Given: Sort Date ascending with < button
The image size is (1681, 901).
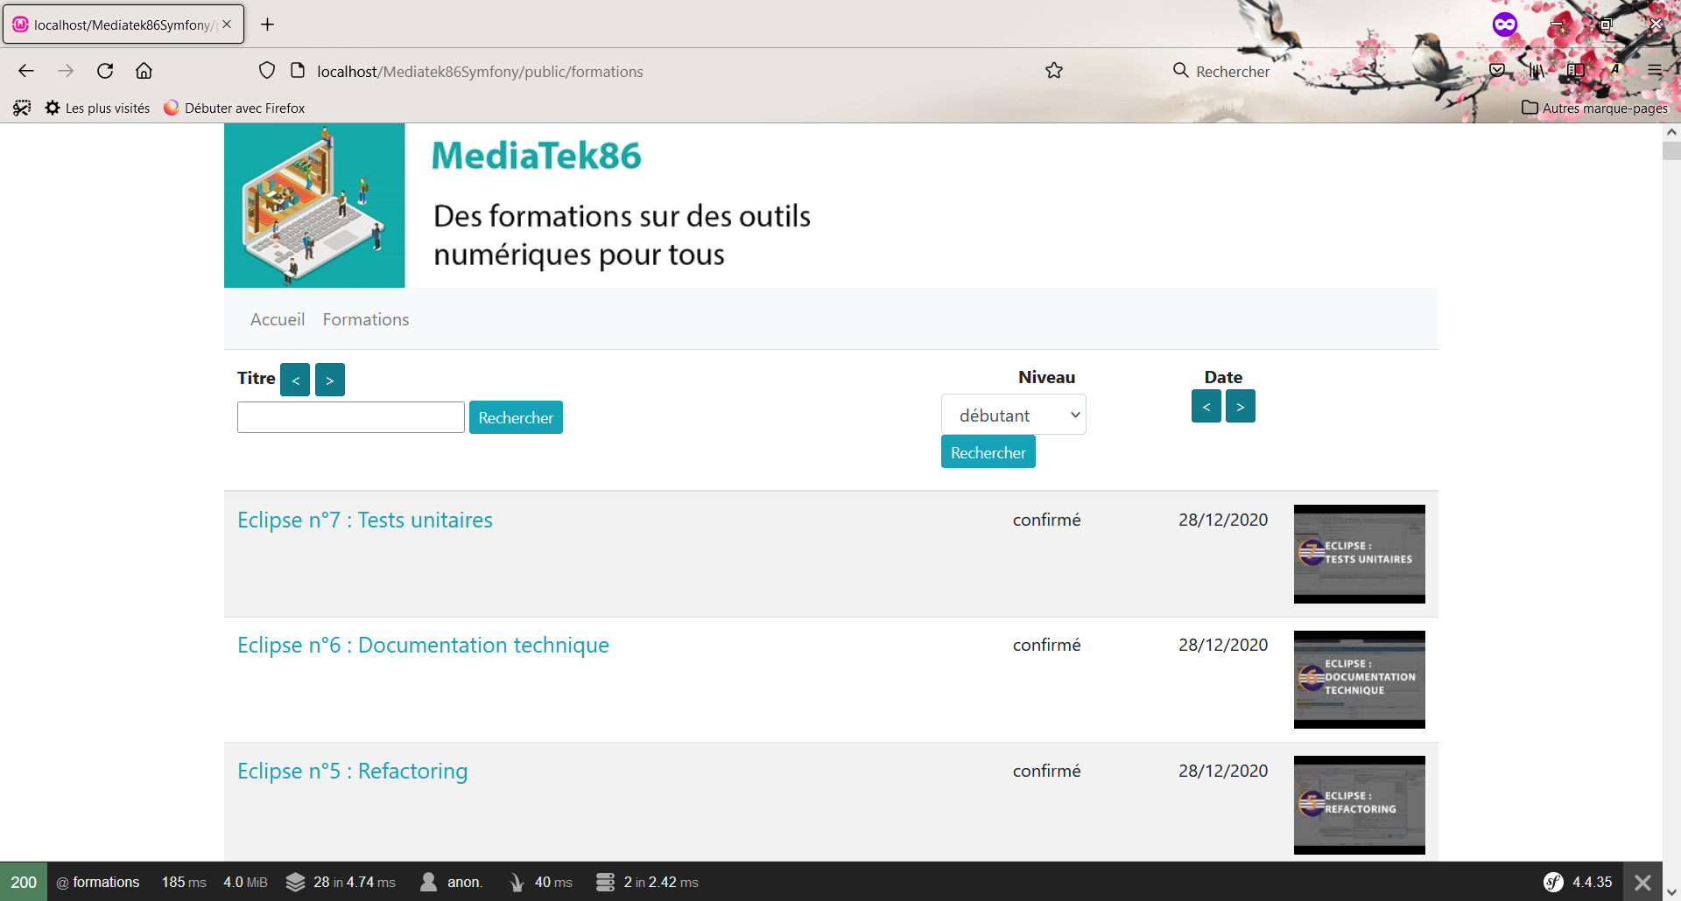Looking at the screenshot, I should click(x=1206, y=406).
